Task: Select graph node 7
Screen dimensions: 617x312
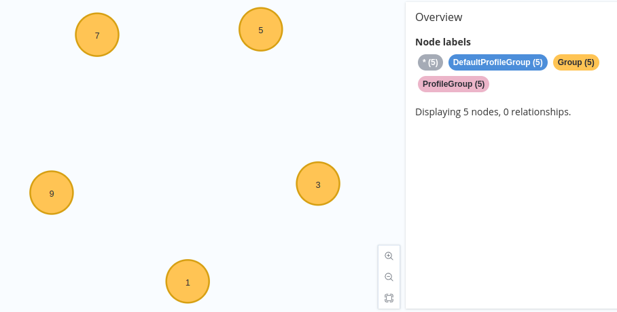Action: [97, 35]
